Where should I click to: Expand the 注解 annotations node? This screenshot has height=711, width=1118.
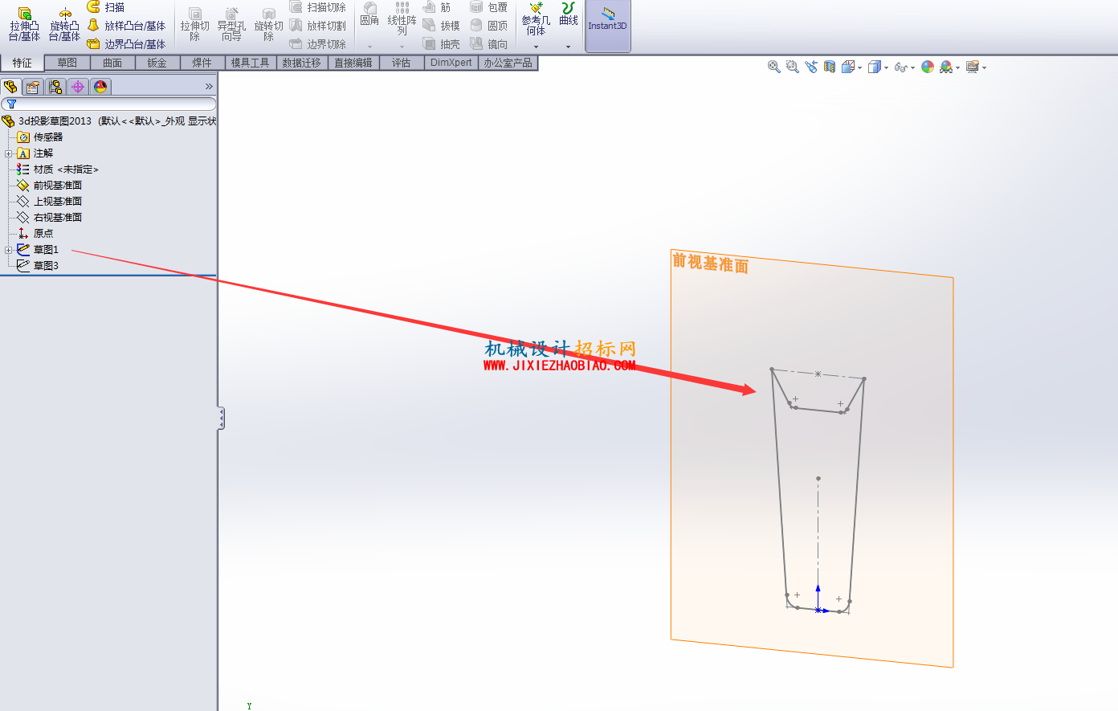click(x=9, y=153)
